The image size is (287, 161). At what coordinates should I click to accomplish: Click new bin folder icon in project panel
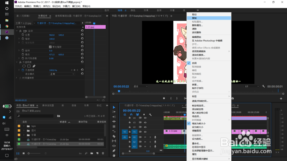click(x=92, y=153)
